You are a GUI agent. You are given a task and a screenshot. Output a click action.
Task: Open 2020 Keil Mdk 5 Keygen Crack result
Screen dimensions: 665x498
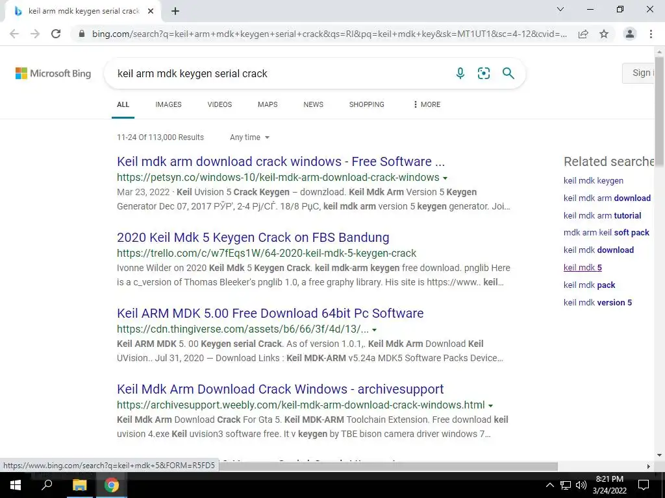tap(253, 237)
